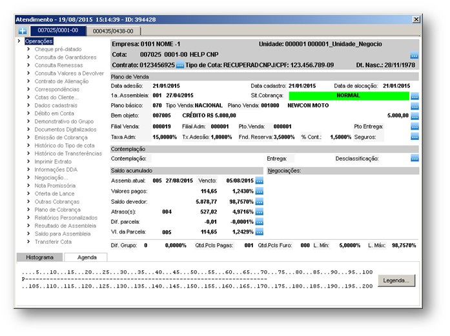Click the green NORMAL status field
Viewport: 450px width, 336px height.
click(x=349, y=95)
